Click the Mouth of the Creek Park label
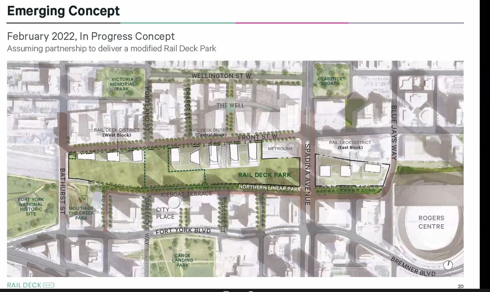This screenshot has width=490, height=292. tap(81, 213)
